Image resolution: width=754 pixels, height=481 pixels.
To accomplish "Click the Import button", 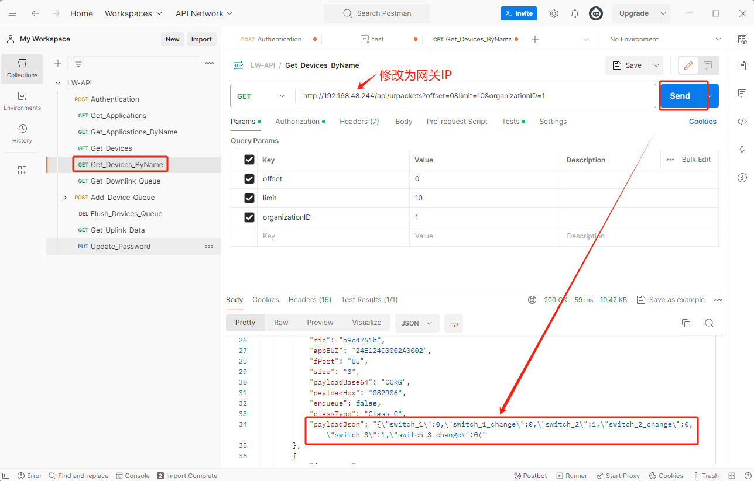I will [x=201, y=39].
